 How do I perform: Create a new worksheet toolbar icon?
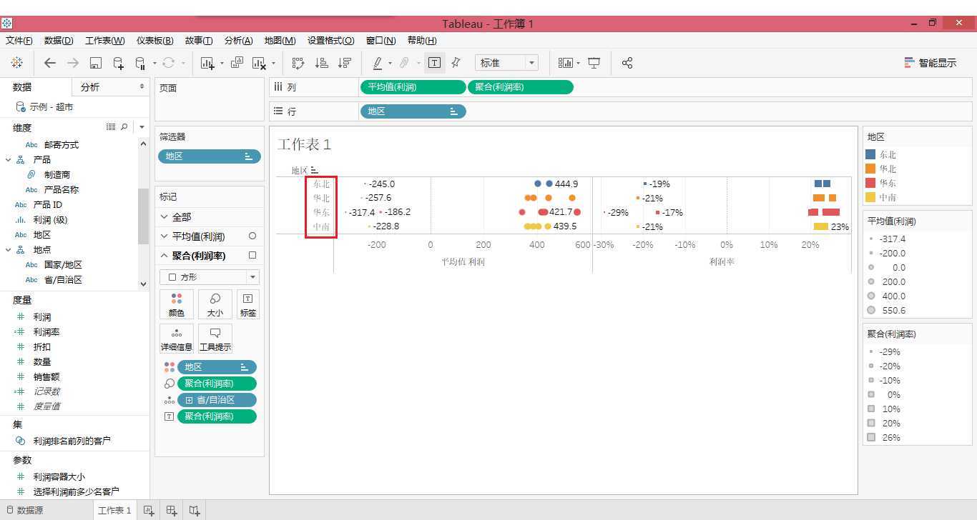(207, 63)
